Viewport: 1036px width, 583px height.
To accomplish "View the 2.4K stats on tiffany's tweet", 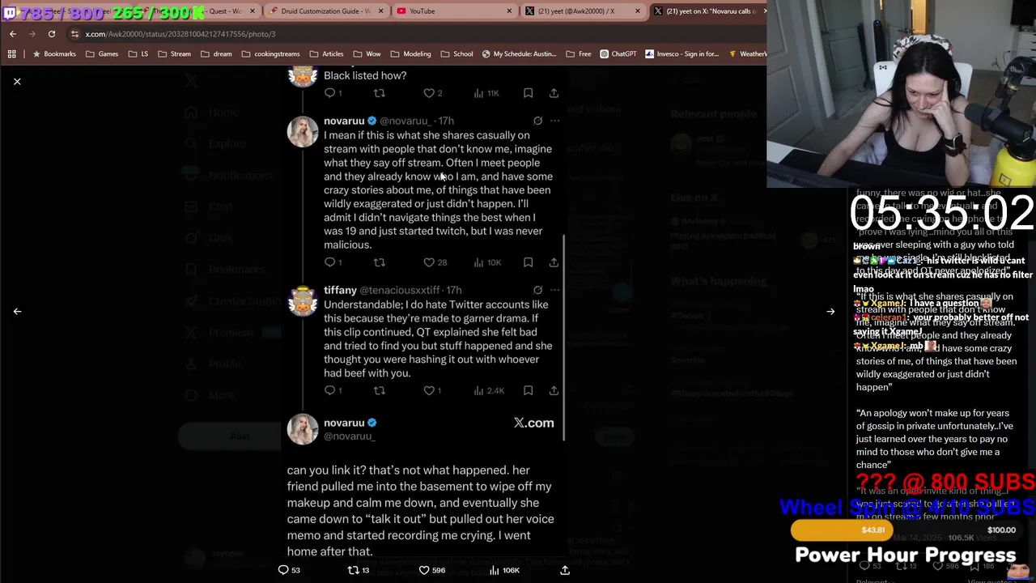I will click(489, 390).
